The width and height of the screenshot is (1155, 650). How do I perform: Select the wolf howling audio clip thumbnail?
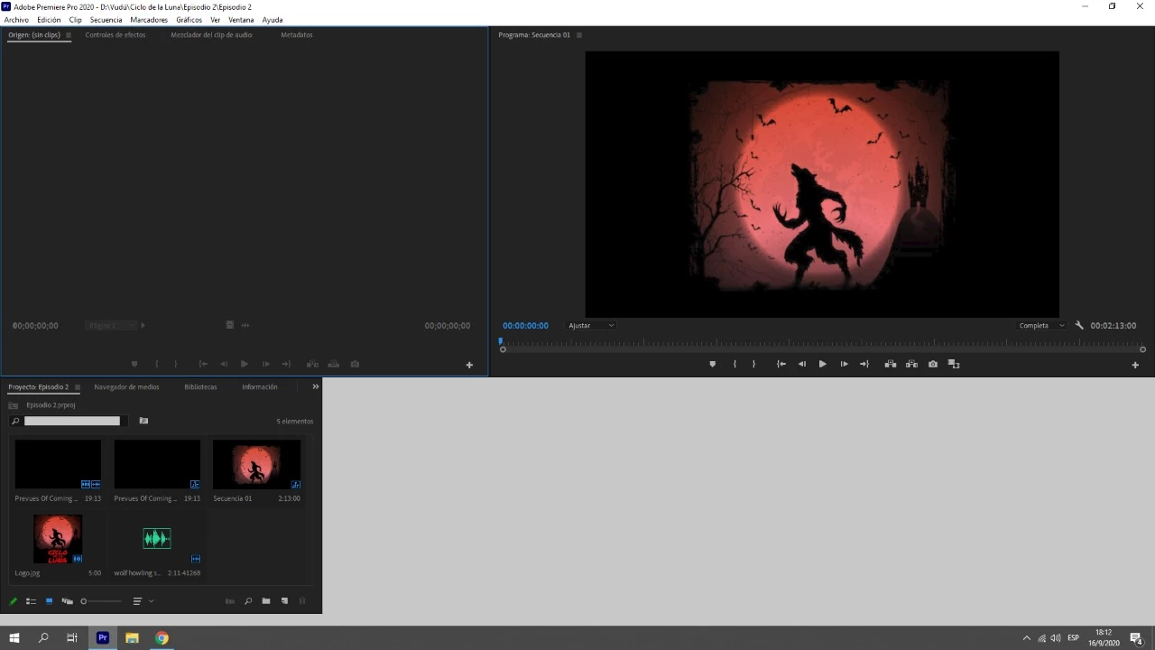157,539
